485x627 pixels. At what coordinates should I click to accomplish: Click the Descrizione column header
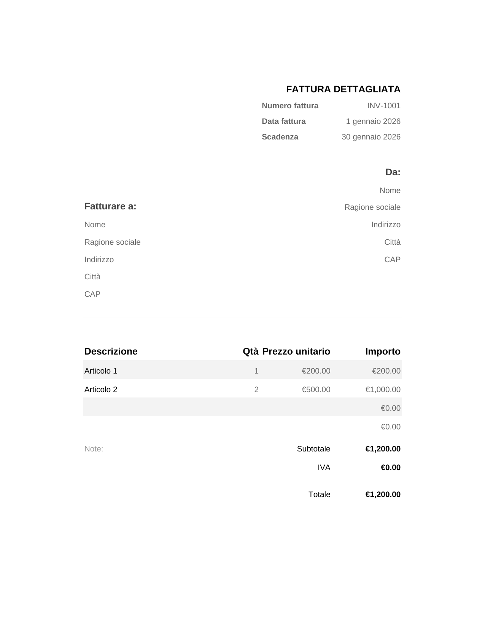click(x=111, y=351)
